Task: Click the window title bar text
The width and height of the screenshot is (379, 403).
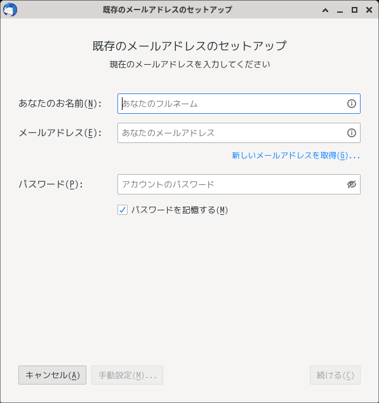Action: click(168, 10)
